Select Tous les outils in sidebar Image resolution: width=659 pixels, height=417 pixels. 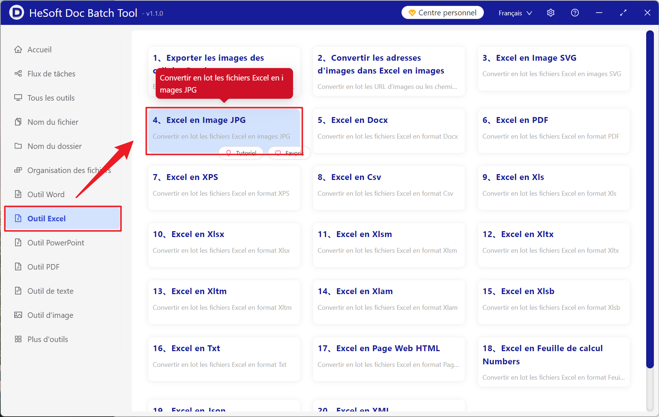[62, 98]
